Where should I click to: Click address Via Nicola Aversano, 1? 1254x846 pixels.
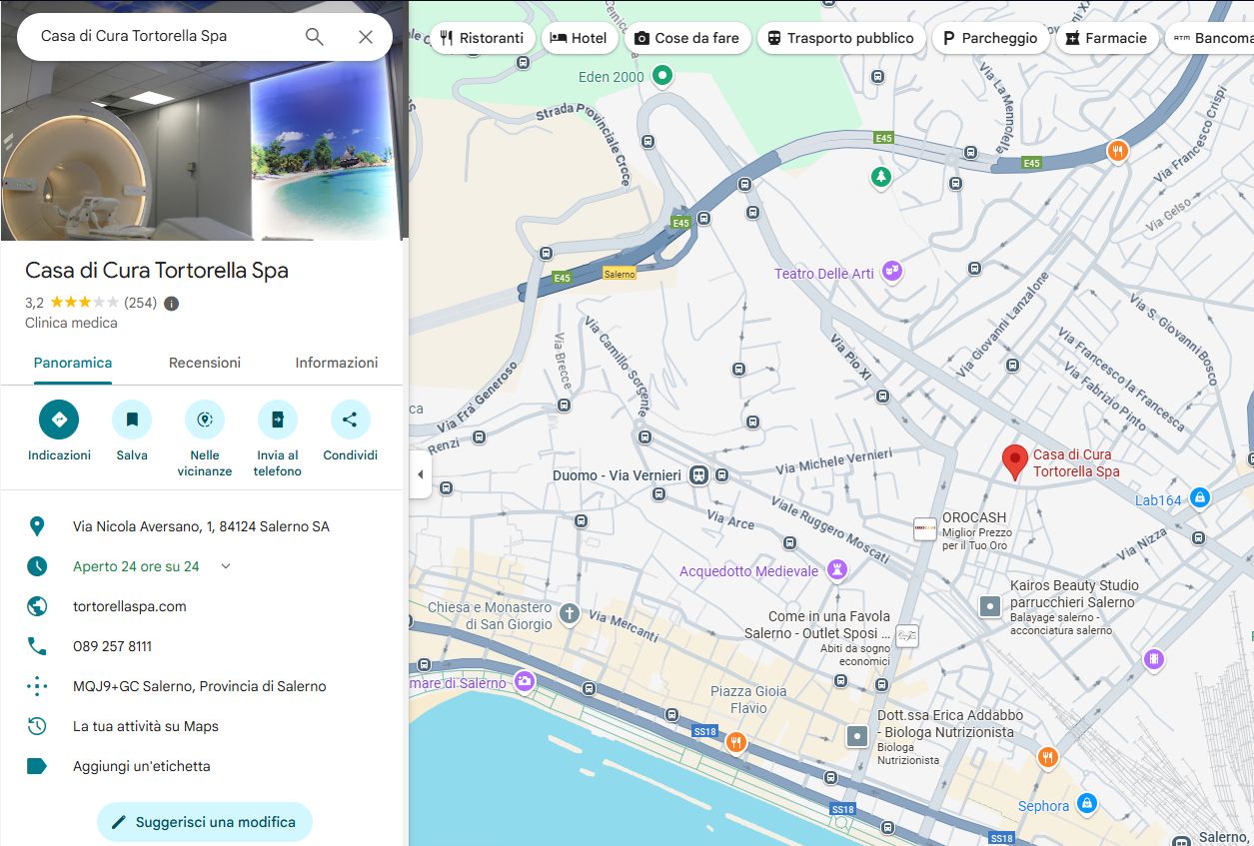tap(201, 526)
